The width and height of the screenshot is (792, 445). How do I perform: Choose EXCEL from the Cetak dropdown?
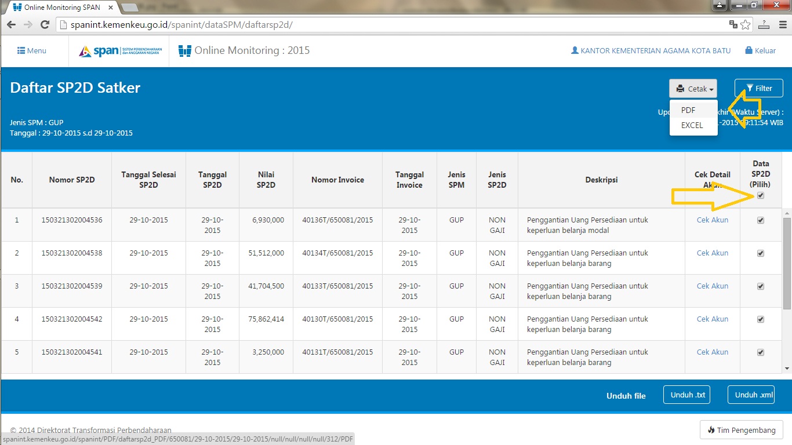click(692, 125)
